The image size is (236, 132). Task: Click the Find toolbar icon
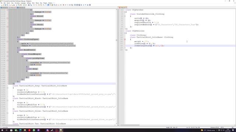coord(29,5)
